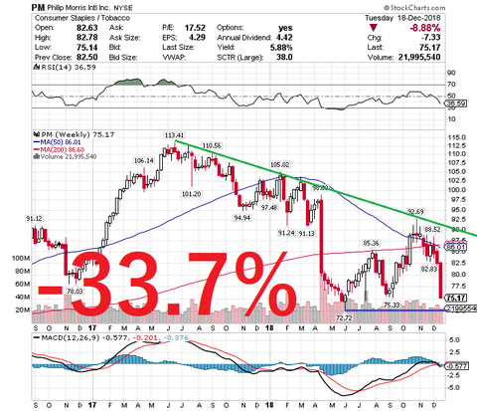Click the 91.12 price label at chart start

coord(35,218)
